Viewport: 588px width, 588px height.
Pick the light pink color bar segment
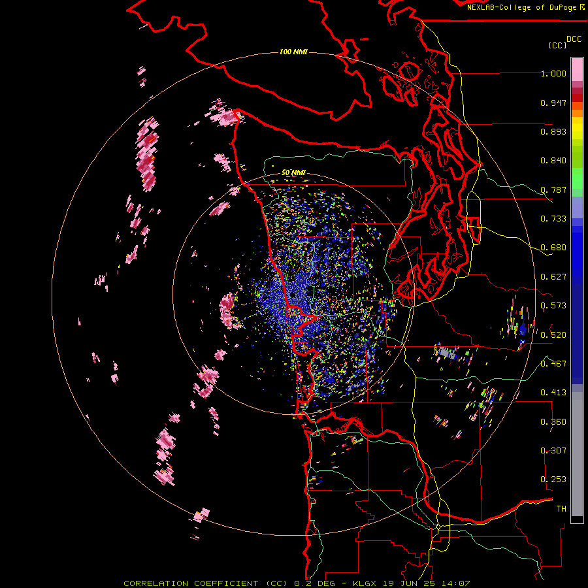click(x=577, y=69)
